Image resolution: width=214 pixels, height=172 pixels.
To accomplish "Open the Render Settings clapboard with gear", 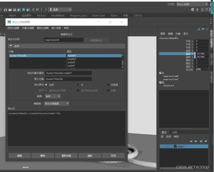I will 19,9.
